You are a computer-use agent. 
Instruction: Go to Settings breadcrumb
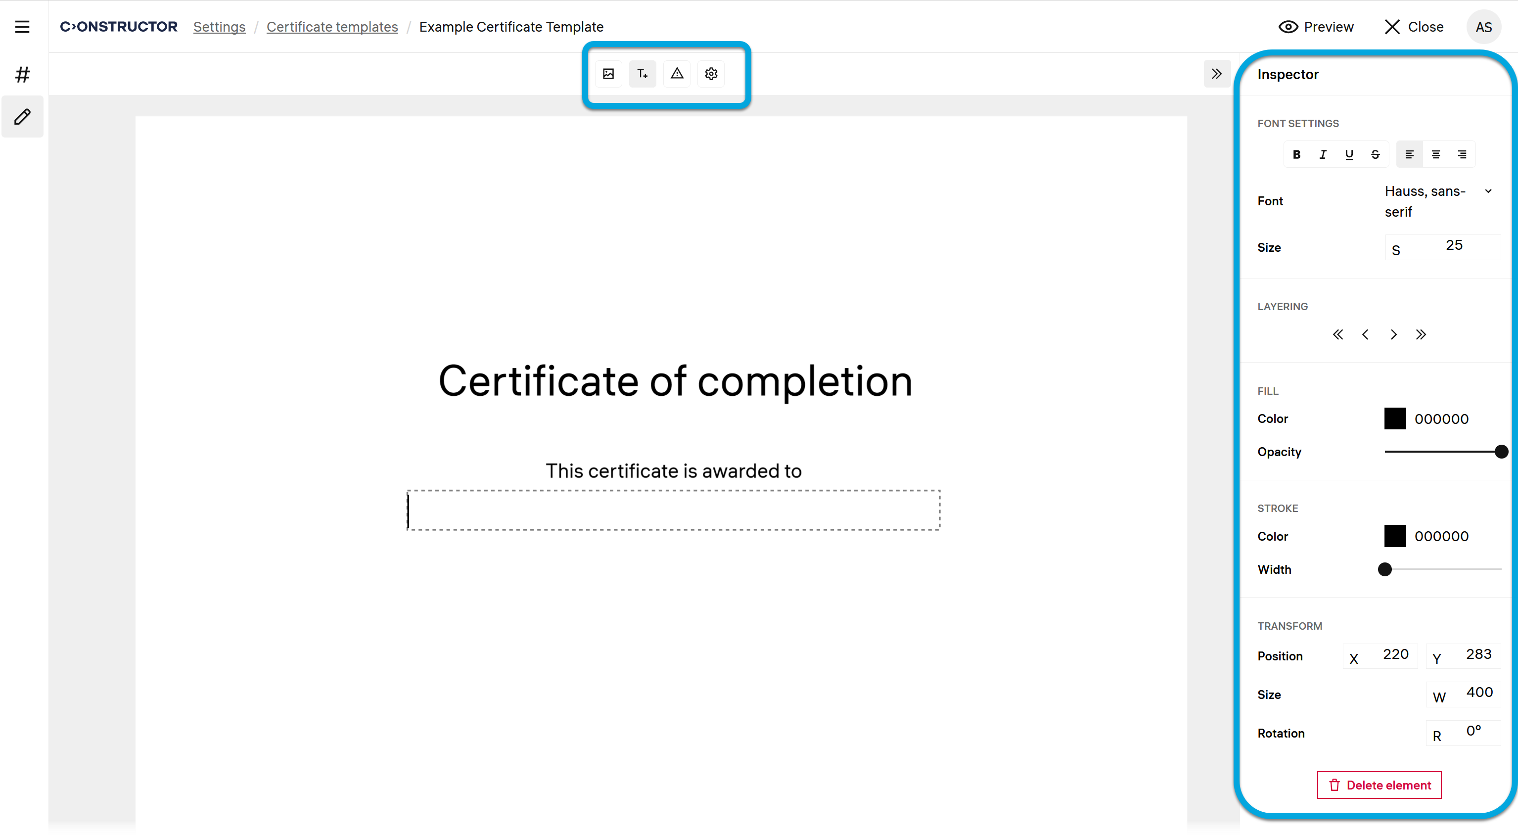tap(219, 27)
